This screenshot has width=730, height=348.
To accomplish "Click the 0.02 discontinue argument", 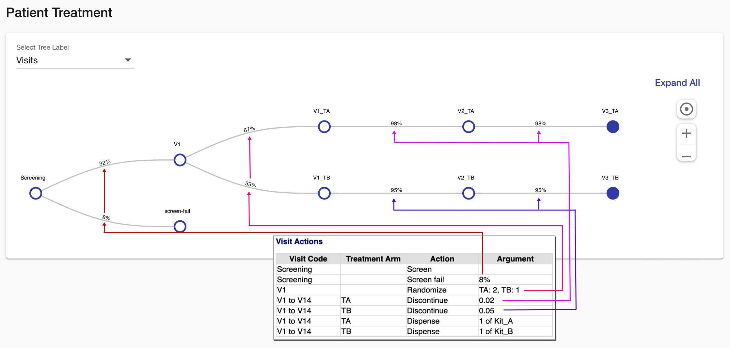I will tap(486, 300).
